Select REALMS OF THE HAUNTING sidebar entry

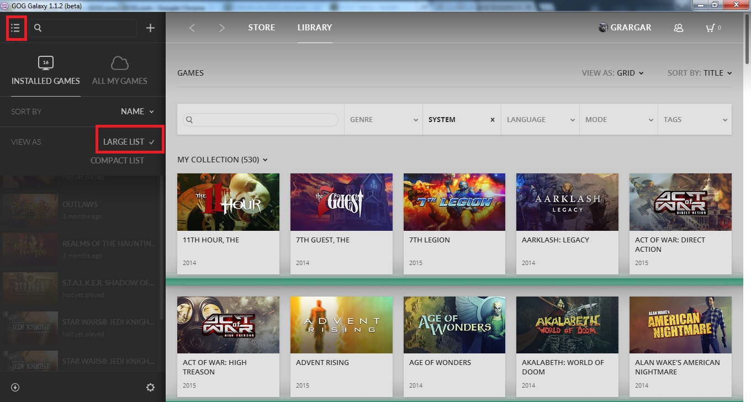pyautogui.click(x=81, y=249)
